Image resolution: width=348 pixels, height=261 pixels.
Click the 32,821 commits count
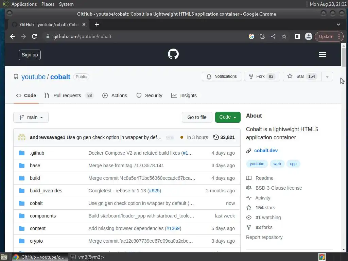coord(227,137)
